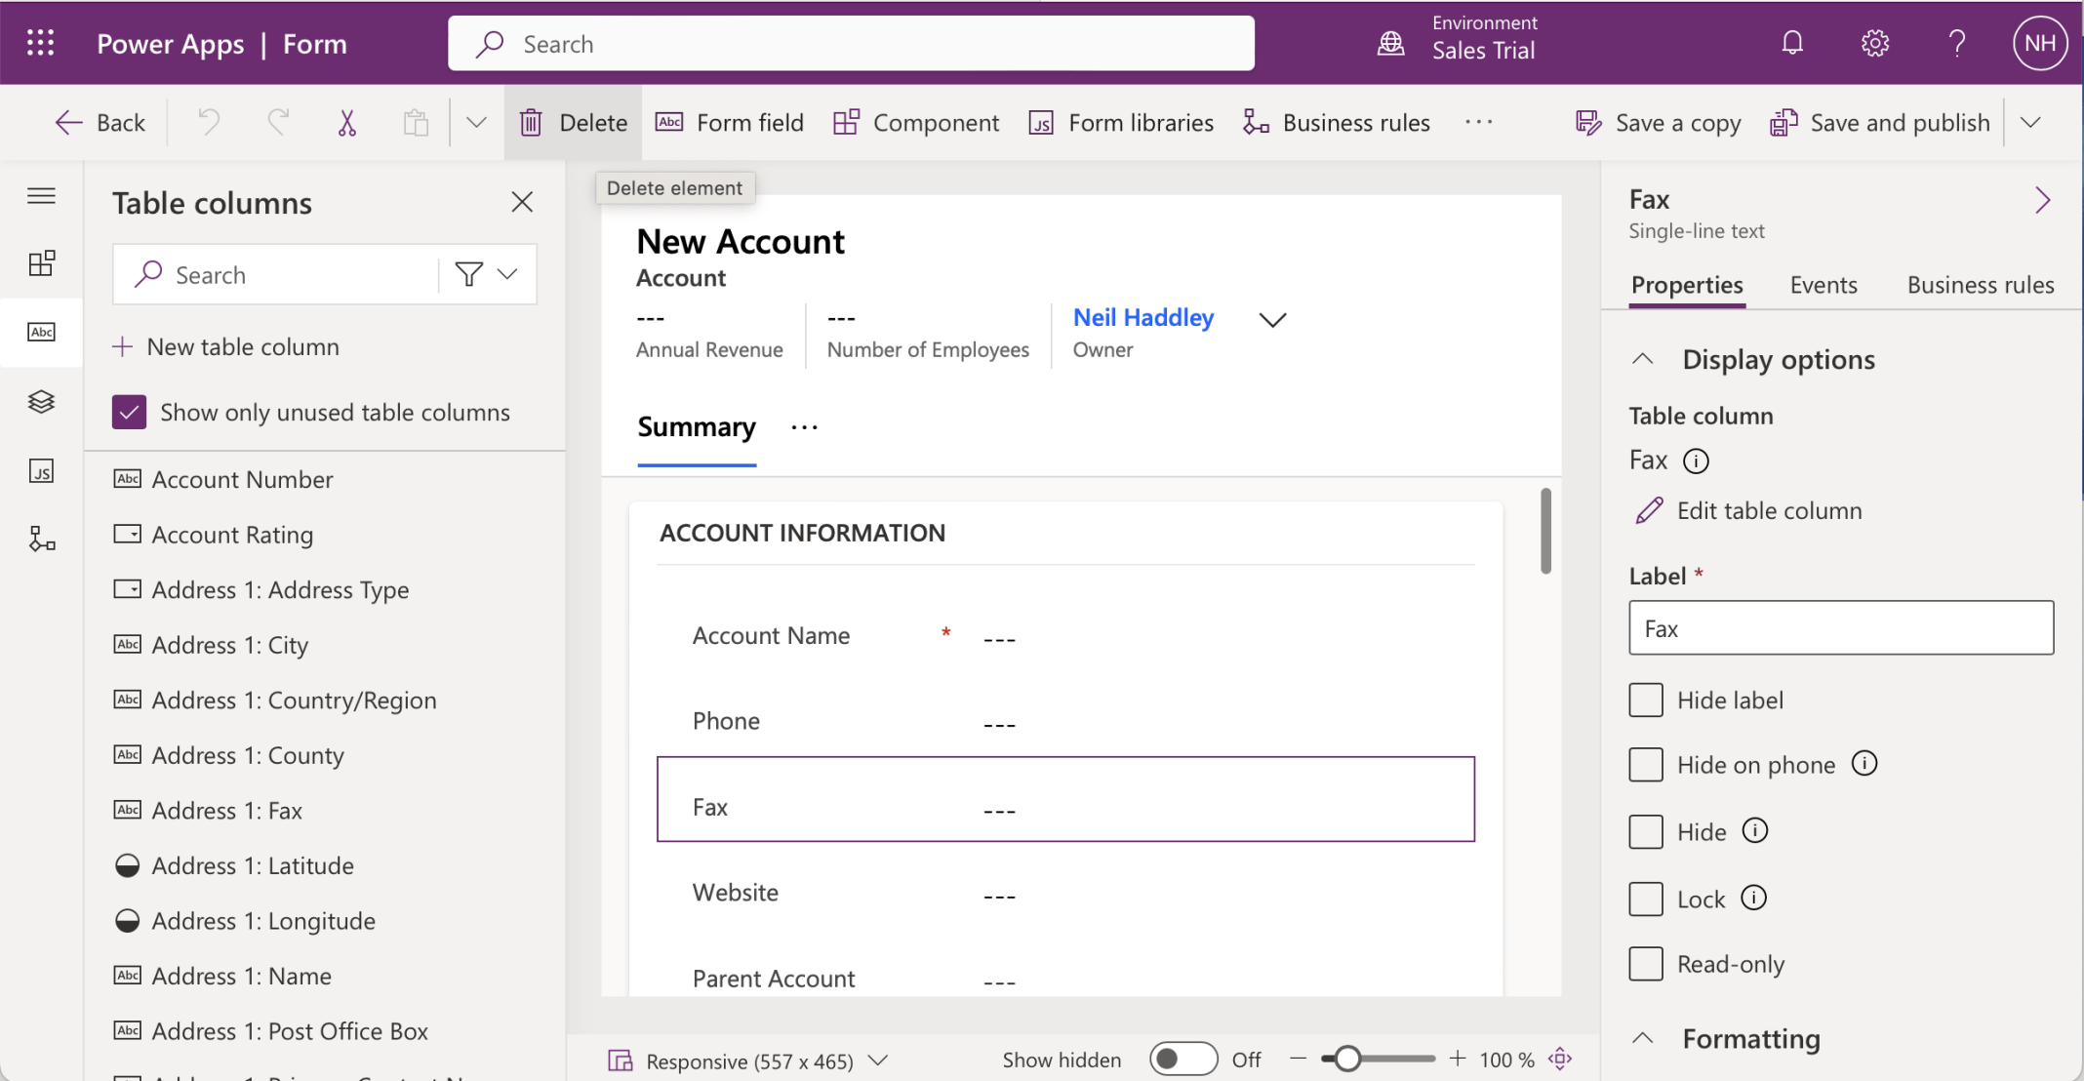Check the Hide label checkbox
The width and height of the screenshot is (2084, 1081).
tap(1646, 700)
